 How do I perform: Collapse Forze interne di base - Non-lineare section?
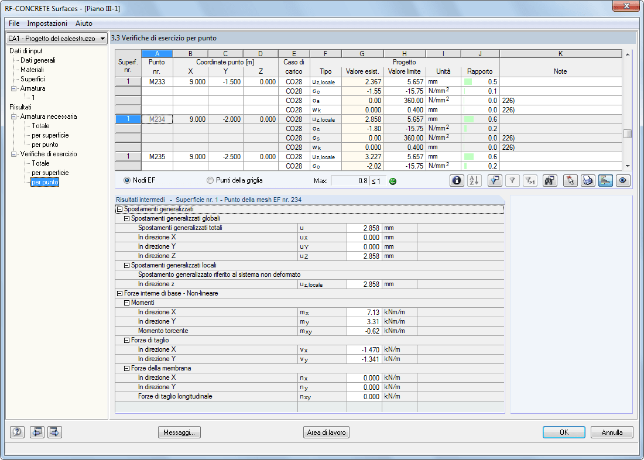point(119,294)
